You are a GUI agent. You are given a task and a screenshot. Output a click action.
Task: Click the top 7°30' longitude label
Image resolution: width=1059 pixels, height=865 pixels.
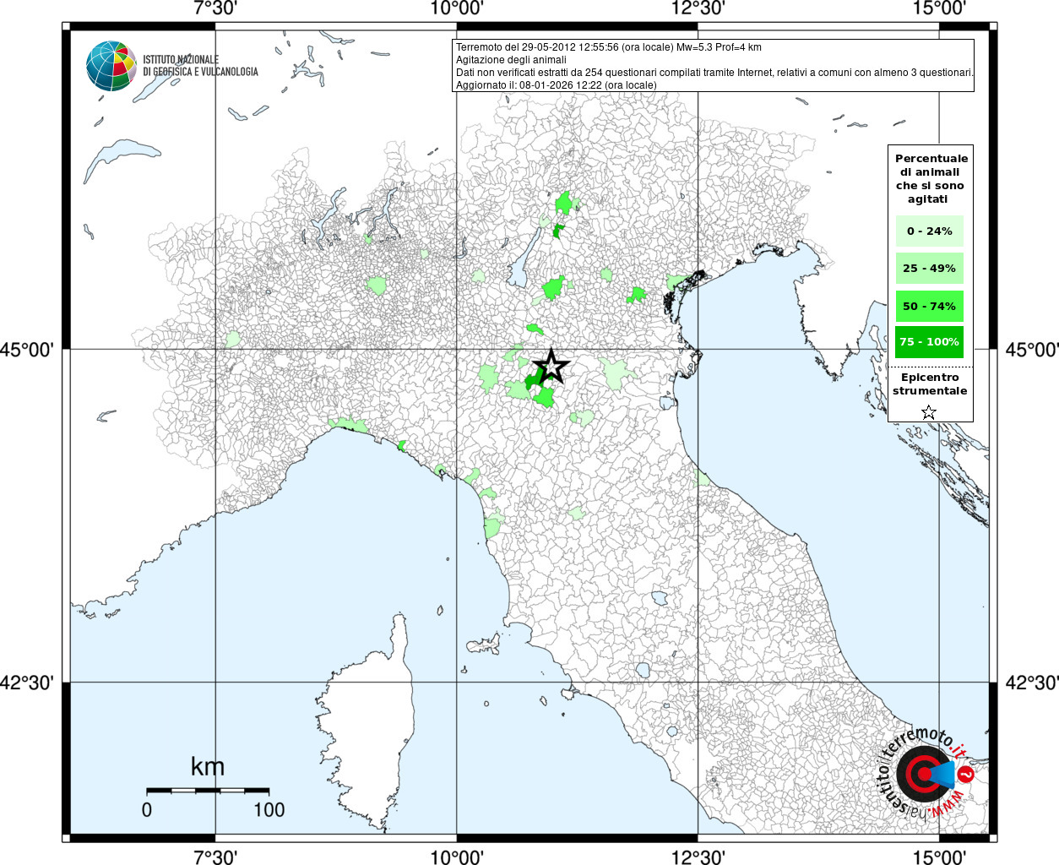[215, 8]
